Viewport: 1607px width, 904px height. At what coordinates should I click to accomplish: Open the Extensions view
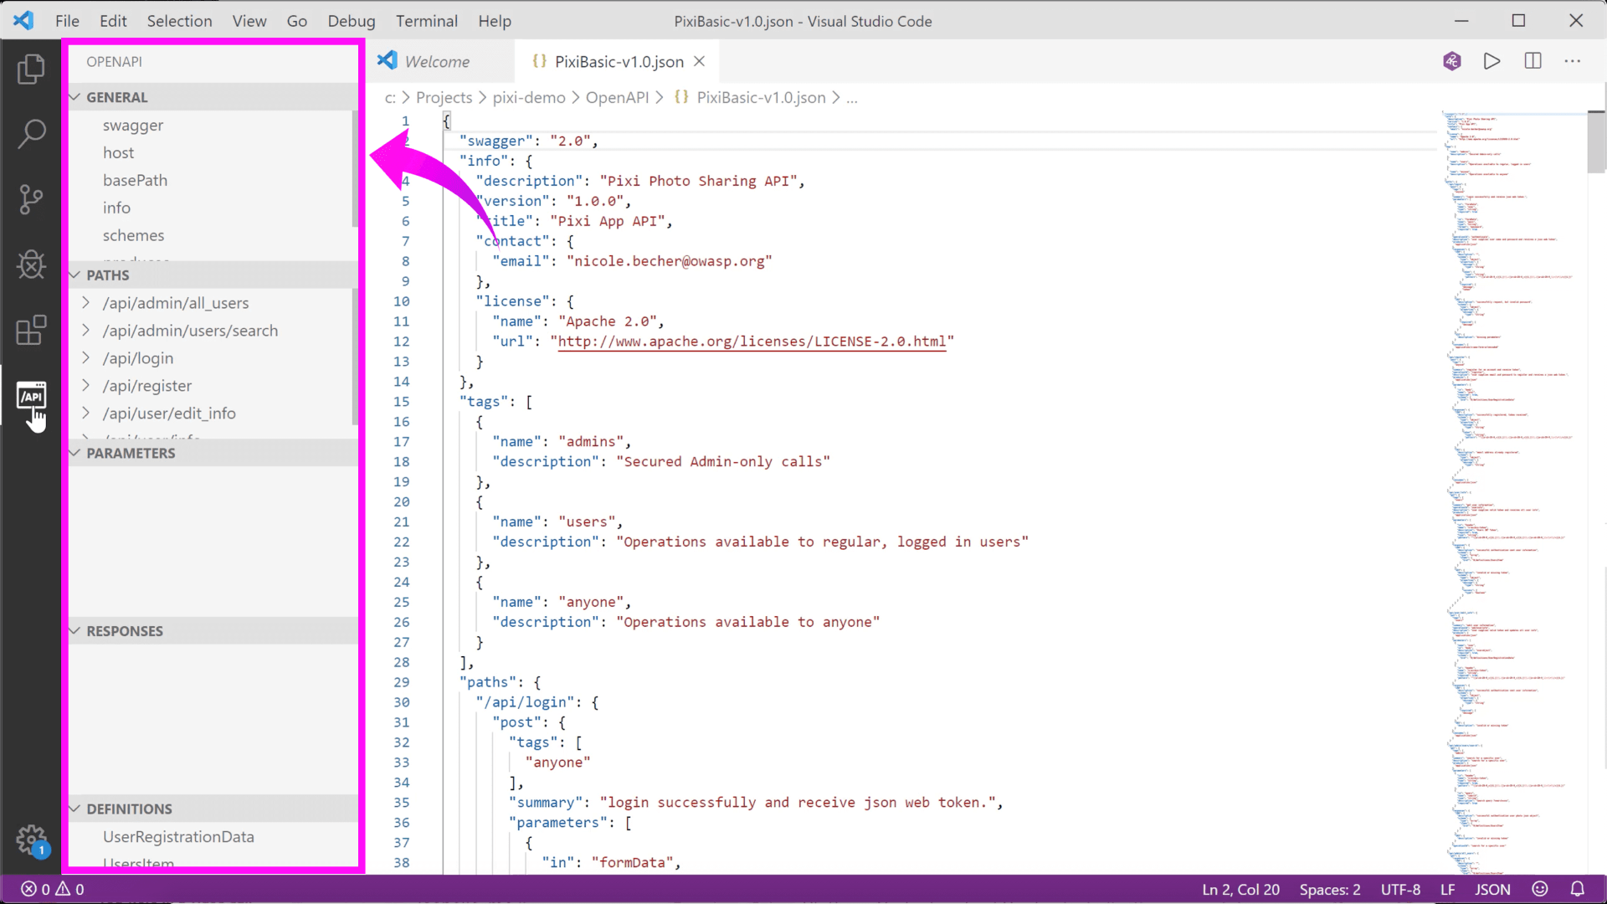click(x=31, y=330)
